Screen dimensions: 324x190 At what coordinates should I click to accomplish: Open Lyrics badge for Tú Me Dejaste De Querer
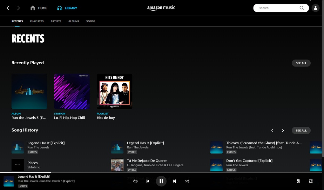click(132, 170)
